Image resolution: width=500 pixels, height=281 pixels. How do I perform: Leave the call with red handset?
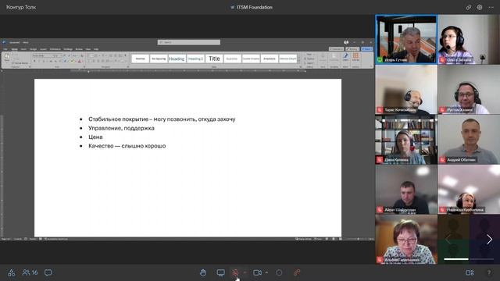click(297, 272)
